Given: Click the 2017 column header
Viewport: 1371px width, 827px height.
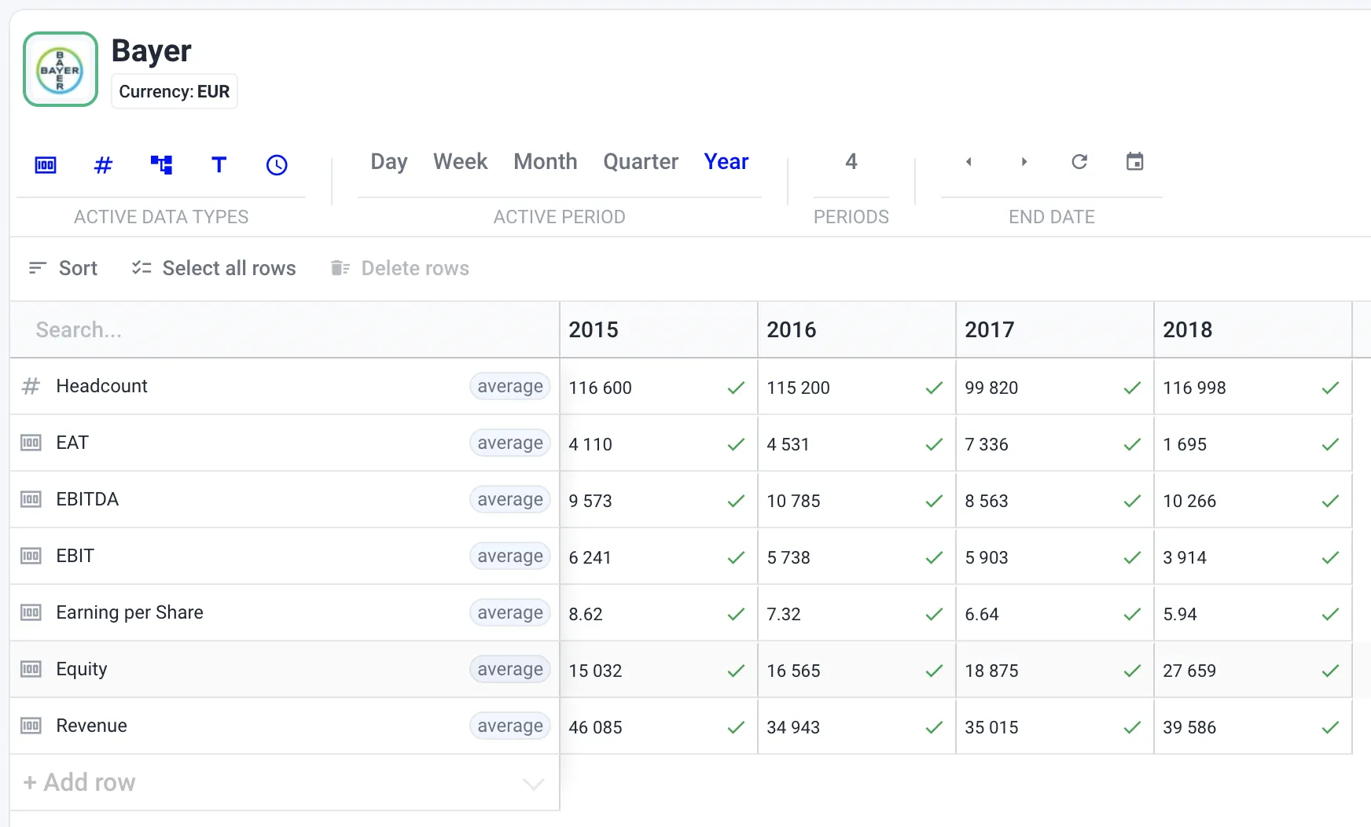Looking at the screenshot, I should 1055,329.
